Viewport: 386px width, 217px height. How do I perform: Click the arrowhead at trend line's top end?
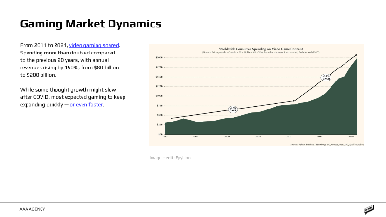coord(356,55)
